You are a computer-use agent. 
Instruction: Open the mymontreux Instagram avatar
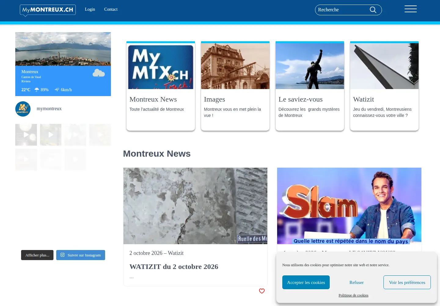tap(23, 109)
